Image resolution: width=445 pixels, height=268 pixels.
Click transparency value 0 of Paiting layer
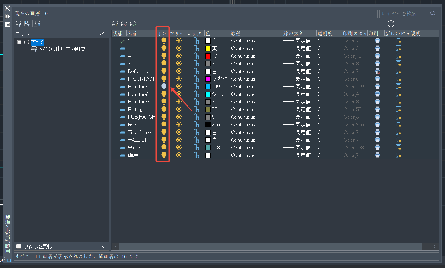point(319,109)
